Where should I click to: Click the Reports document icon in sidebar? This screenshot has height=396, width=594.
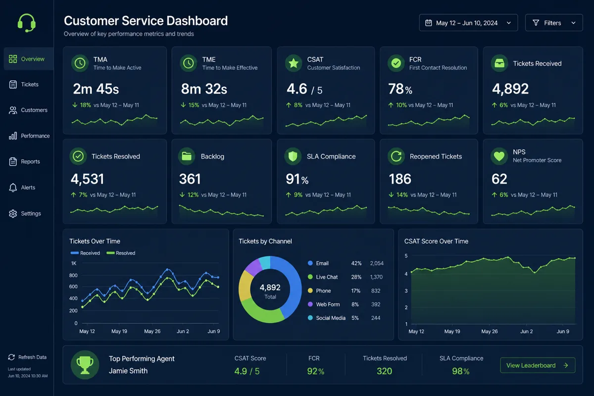(13, 162)
